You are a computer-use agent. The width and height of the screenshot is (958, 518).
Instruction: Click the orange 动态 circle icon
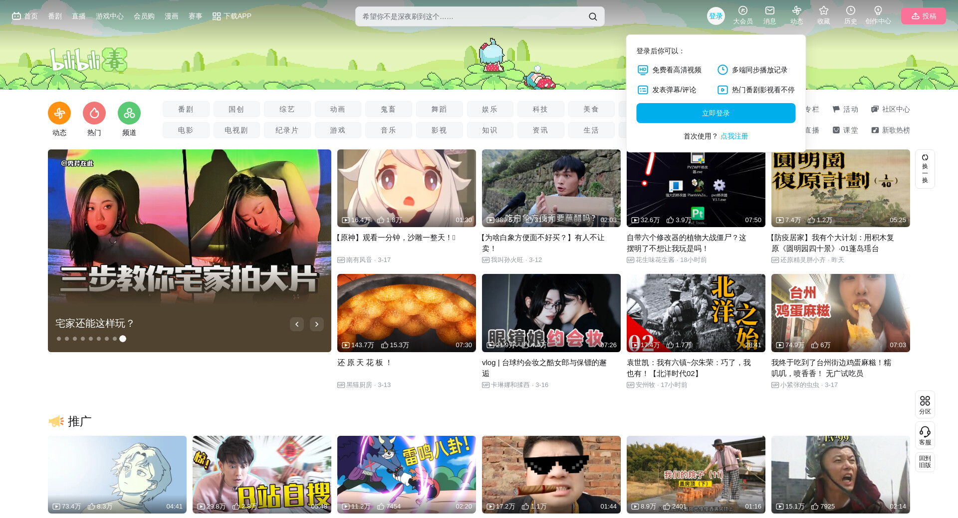click(x=59, y=114)
